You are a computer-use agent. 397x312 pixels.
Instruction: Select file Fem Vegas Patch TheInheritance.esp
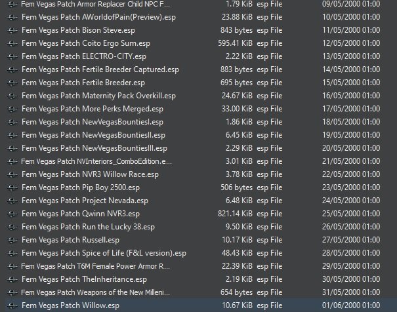pos(84,280)
